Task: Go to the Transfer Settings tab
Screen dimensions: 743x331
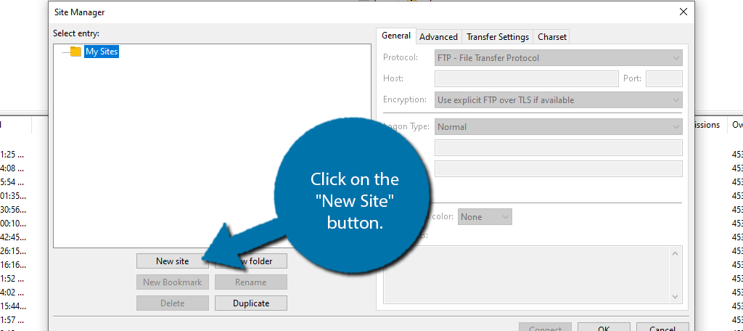Action: coord(497,36)
